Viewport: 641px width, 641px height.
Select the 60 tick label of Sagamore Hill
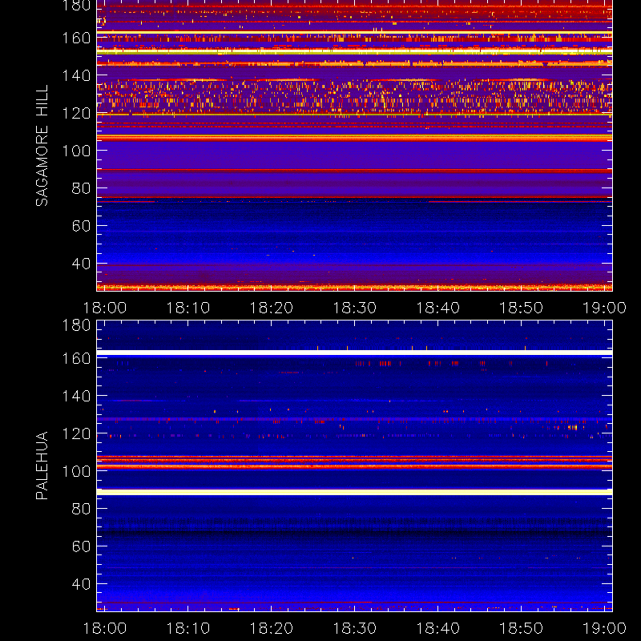(81, 226)
